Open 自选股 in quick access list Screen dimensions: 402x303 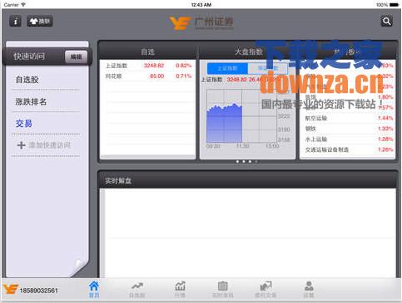pyautogui.click(x=27, y=80)
